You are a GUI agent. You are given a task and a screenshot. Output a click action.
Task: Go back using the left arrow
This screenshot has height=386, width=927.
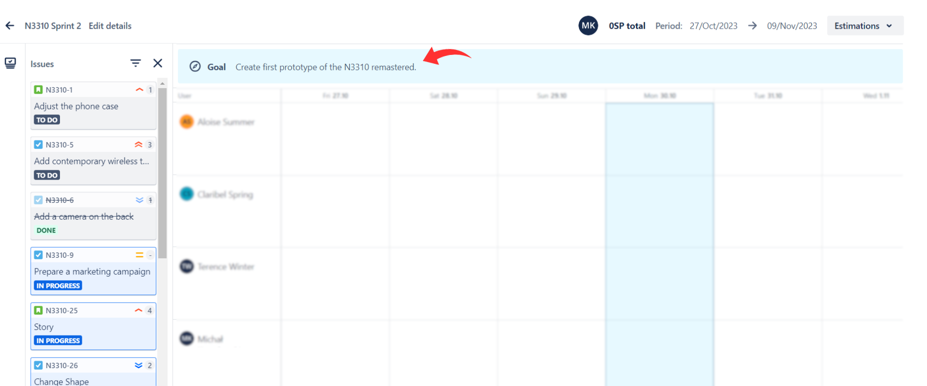tap(10, 26)
